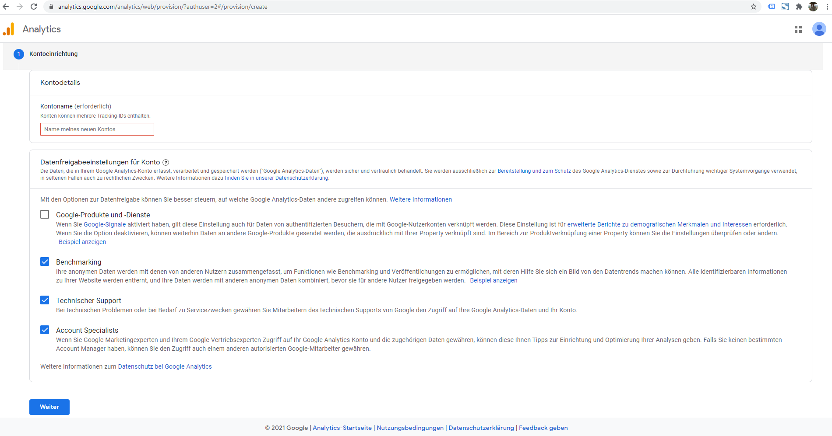Screen dimensions: 832x436
Task: Click the Kontoname input field
Action: point(97,129)
